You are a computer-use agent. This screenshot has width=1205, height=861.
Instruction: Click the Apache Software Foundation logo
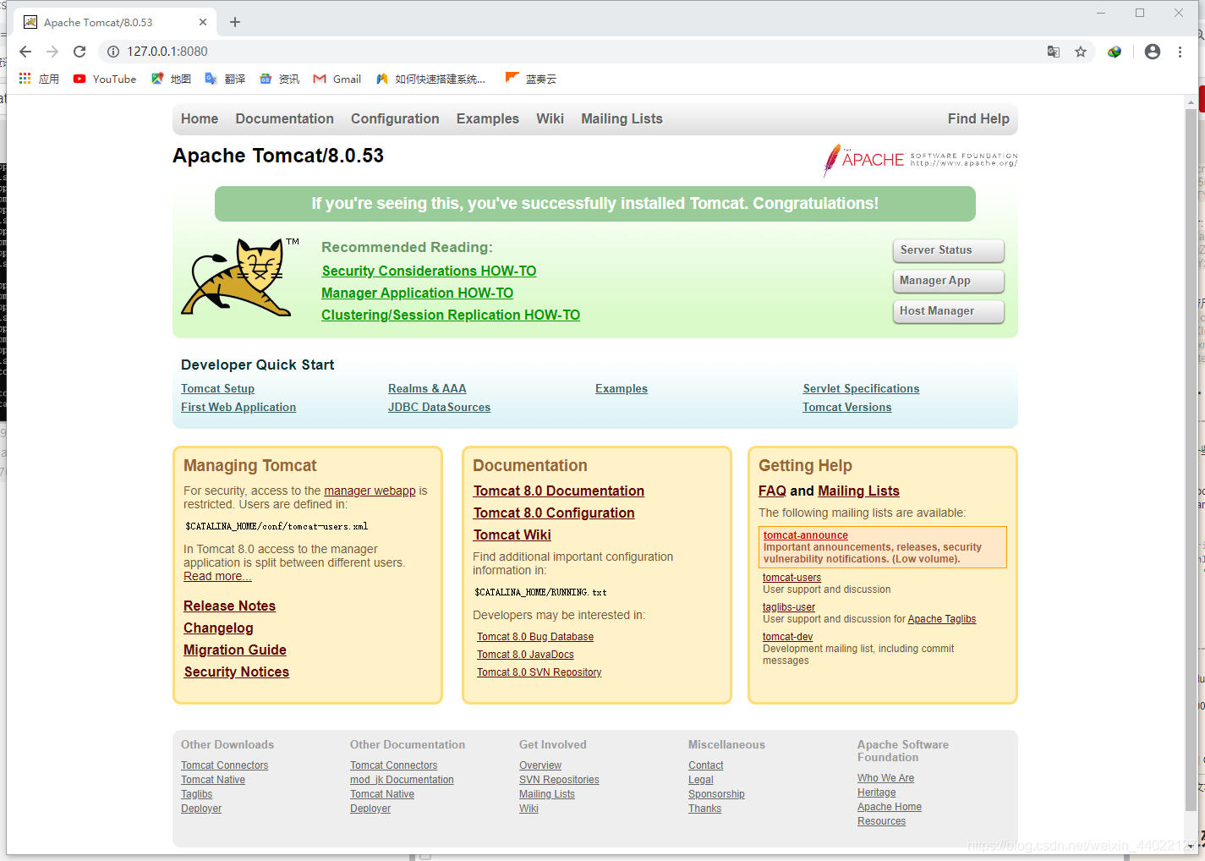[x=920, y=159]
